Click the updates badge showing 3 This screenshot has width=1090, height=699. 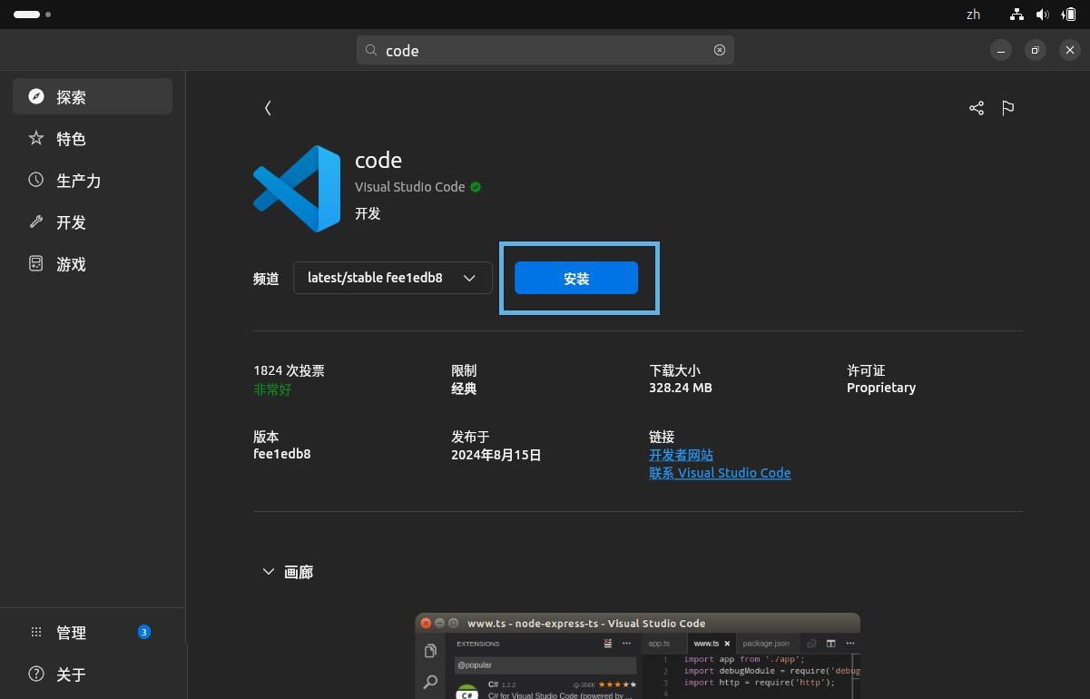click(143, 632)
